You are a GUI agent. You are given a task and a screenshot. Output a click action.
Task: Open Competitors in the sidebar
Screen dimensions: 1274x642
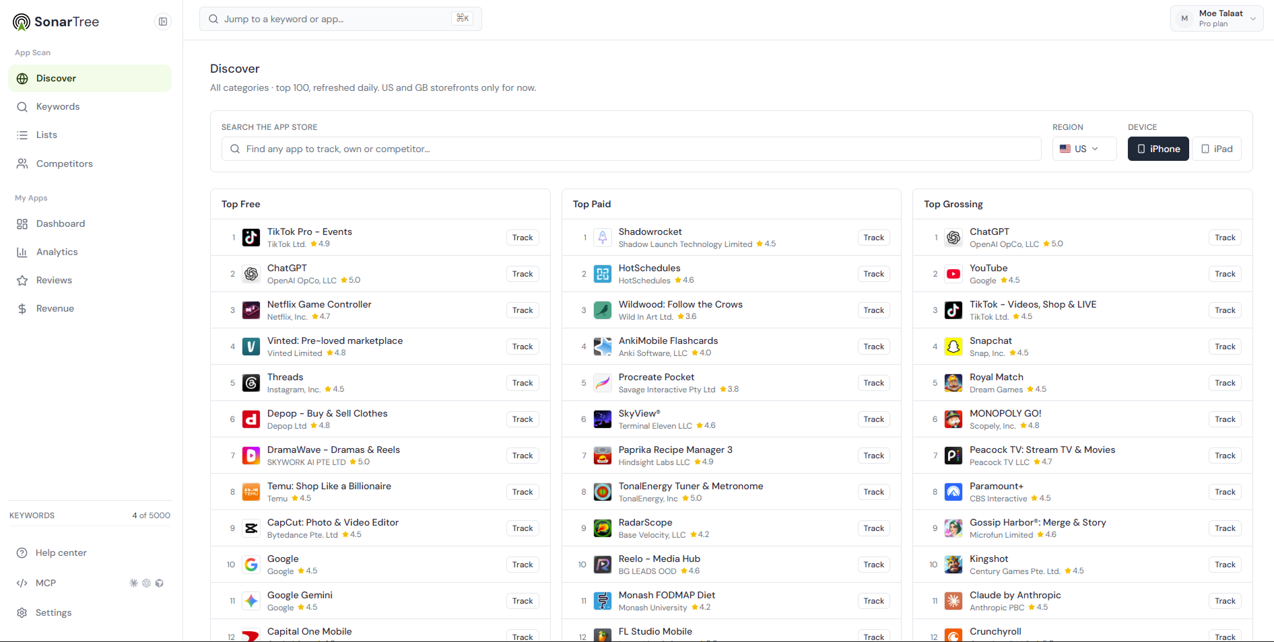90,164
